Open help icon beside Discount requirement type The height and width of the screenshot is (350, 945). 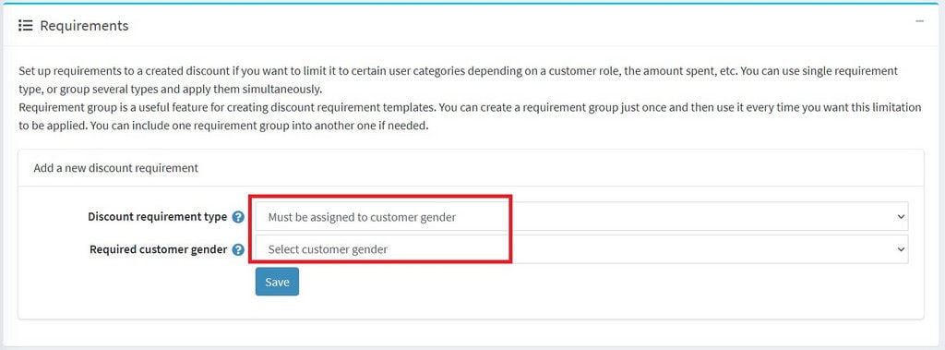(x=239, y=217)
